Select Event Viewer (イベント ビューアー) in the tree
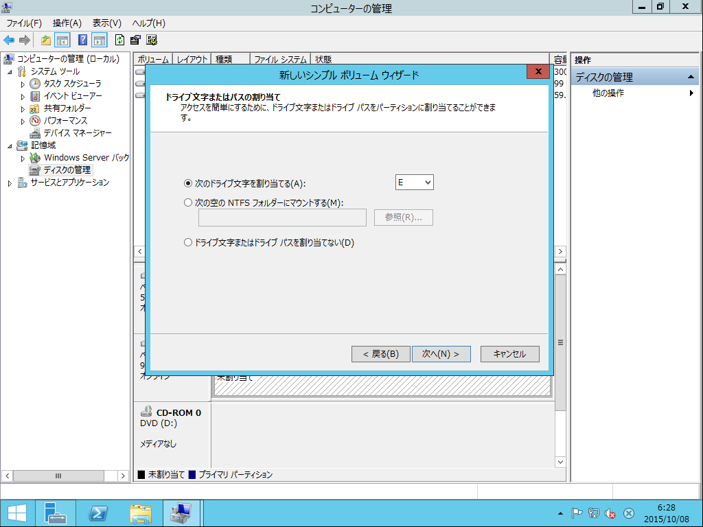The height and width of the screenshot is (527, 703). 73,96
